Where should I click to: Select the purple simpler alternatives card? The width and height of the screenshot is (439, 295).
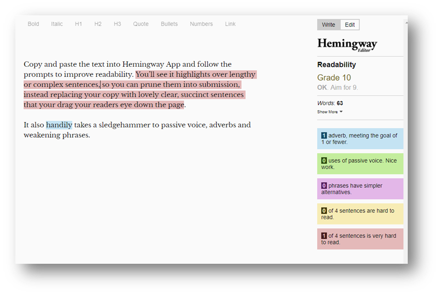pos(360,189)
